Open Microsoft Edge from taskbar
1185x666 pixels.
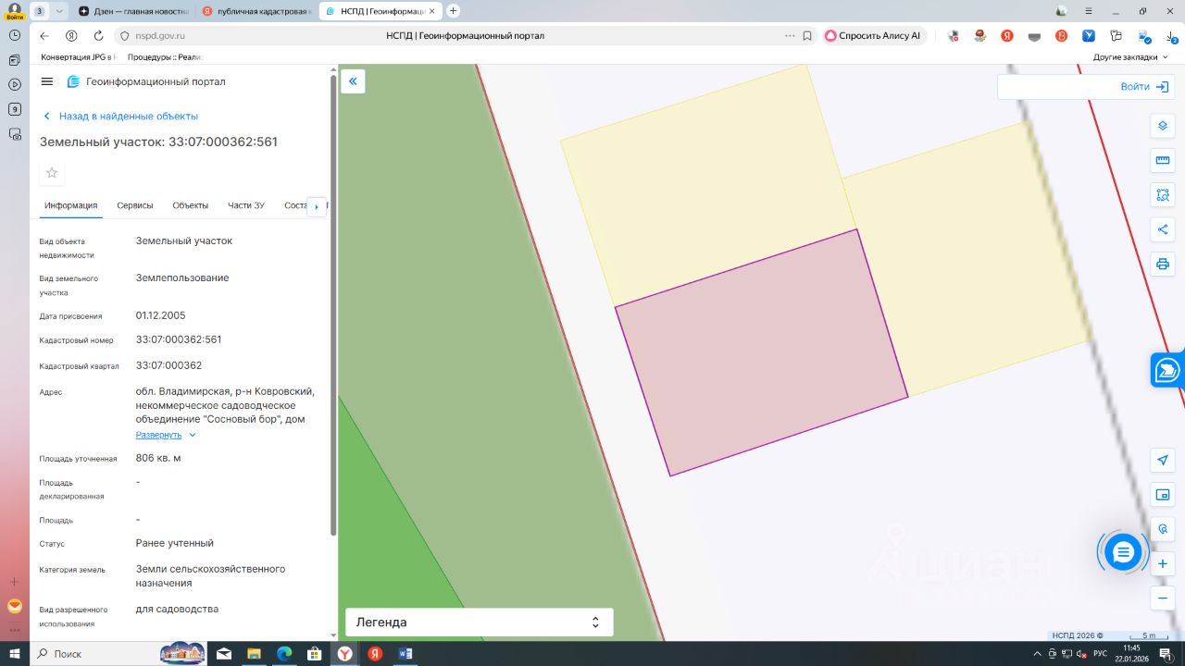point(284,653)
